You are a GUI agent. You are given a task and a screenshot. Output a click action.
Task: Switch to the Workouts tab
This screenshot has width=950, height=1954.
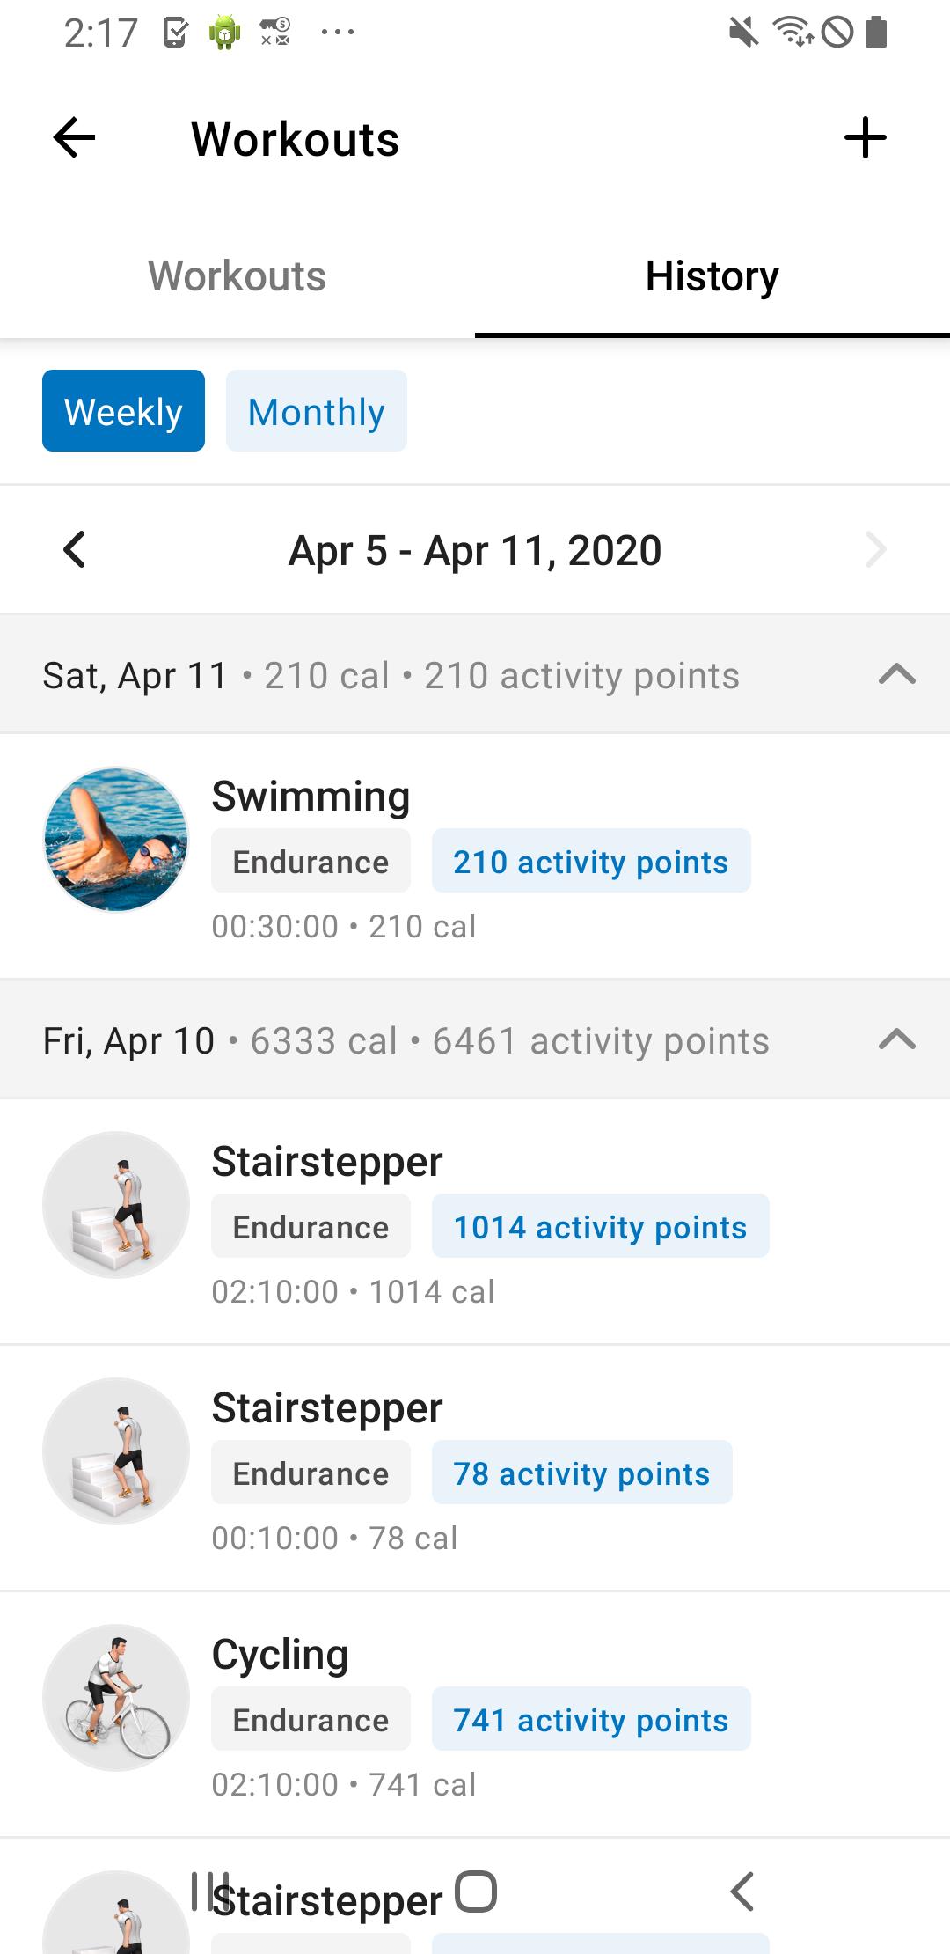point(237,276)
